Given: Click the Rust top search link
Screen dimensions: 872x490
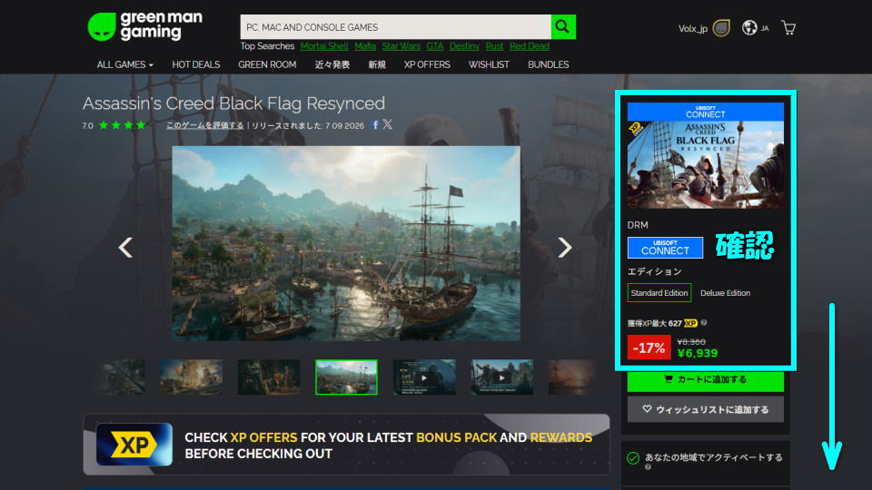Looking at the screenshot, I should click(494, 46).
